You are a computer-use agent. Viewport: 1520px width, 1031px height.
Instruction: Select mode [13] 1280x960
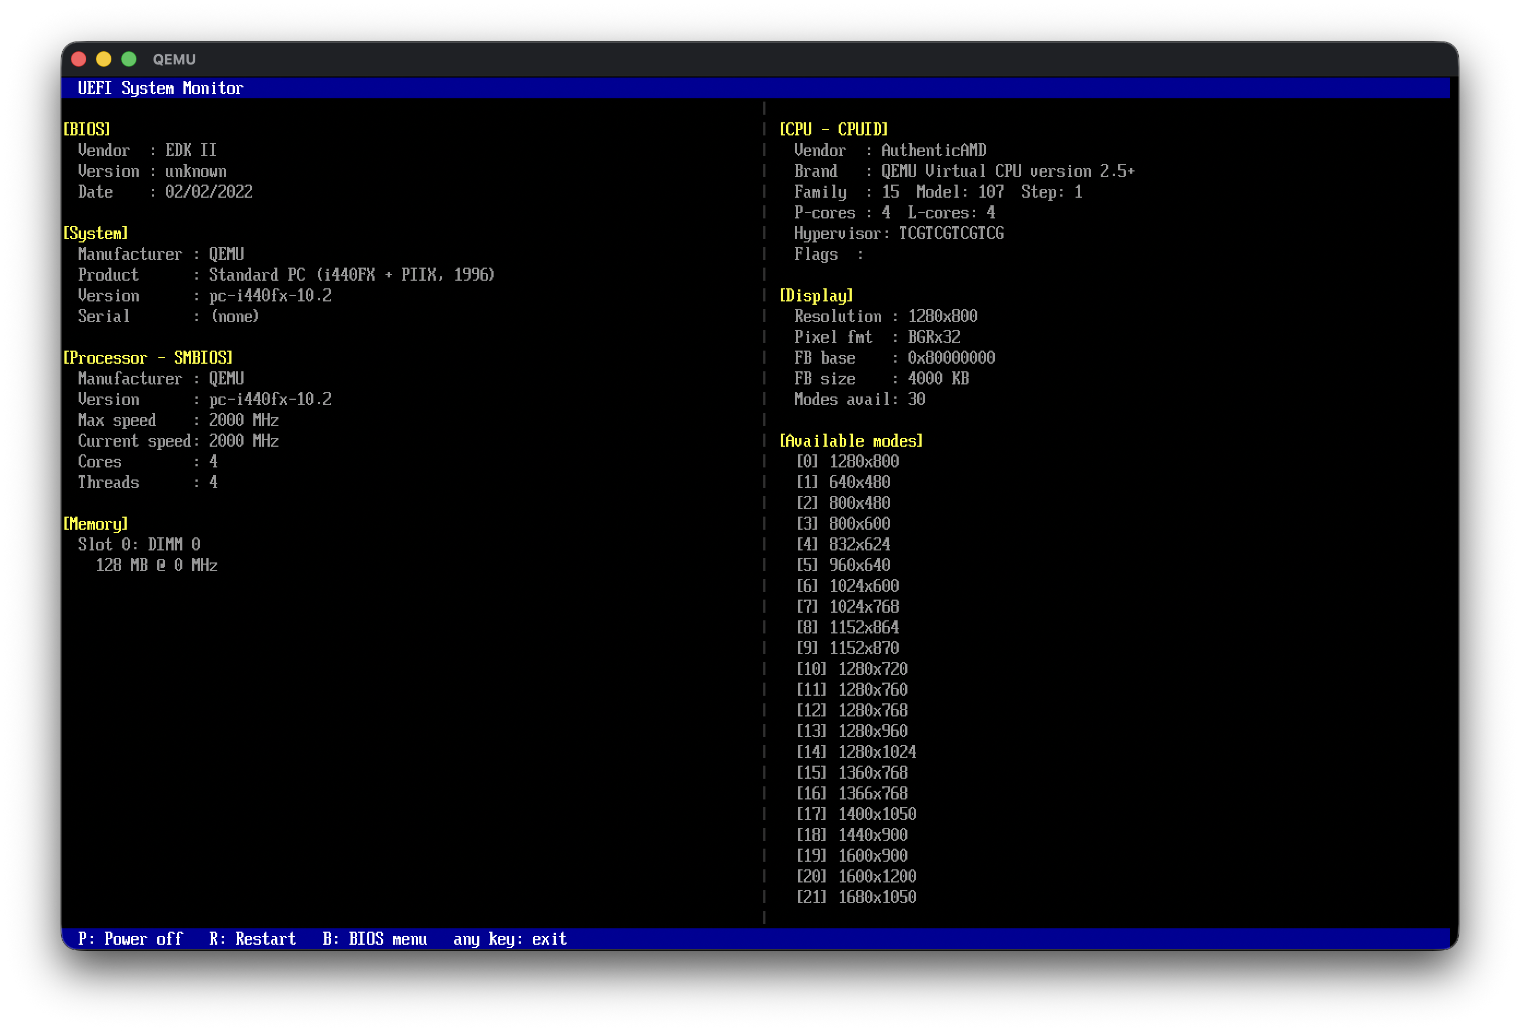tap(852, 731)
